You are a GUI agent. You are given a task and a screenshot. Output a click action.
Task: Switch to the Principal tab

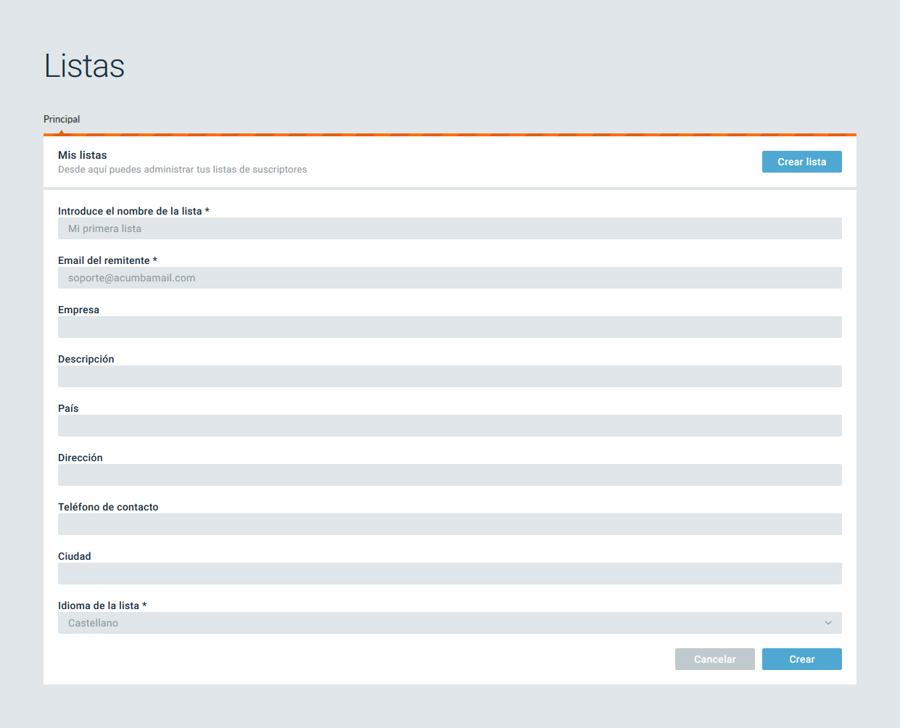pos(62,120)
